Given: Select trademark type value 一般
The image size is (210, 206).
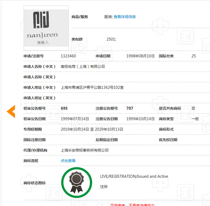Looking at the screenshot, I should 195,119.
